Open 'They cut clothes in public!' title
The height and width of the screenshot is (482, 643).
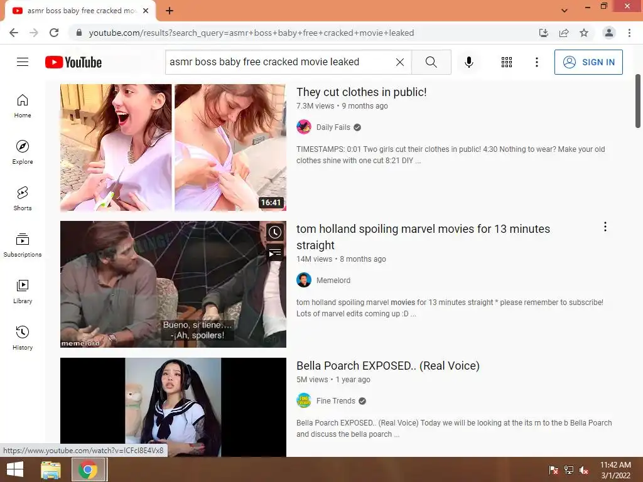pyautogui.click(x=361, y=92)
